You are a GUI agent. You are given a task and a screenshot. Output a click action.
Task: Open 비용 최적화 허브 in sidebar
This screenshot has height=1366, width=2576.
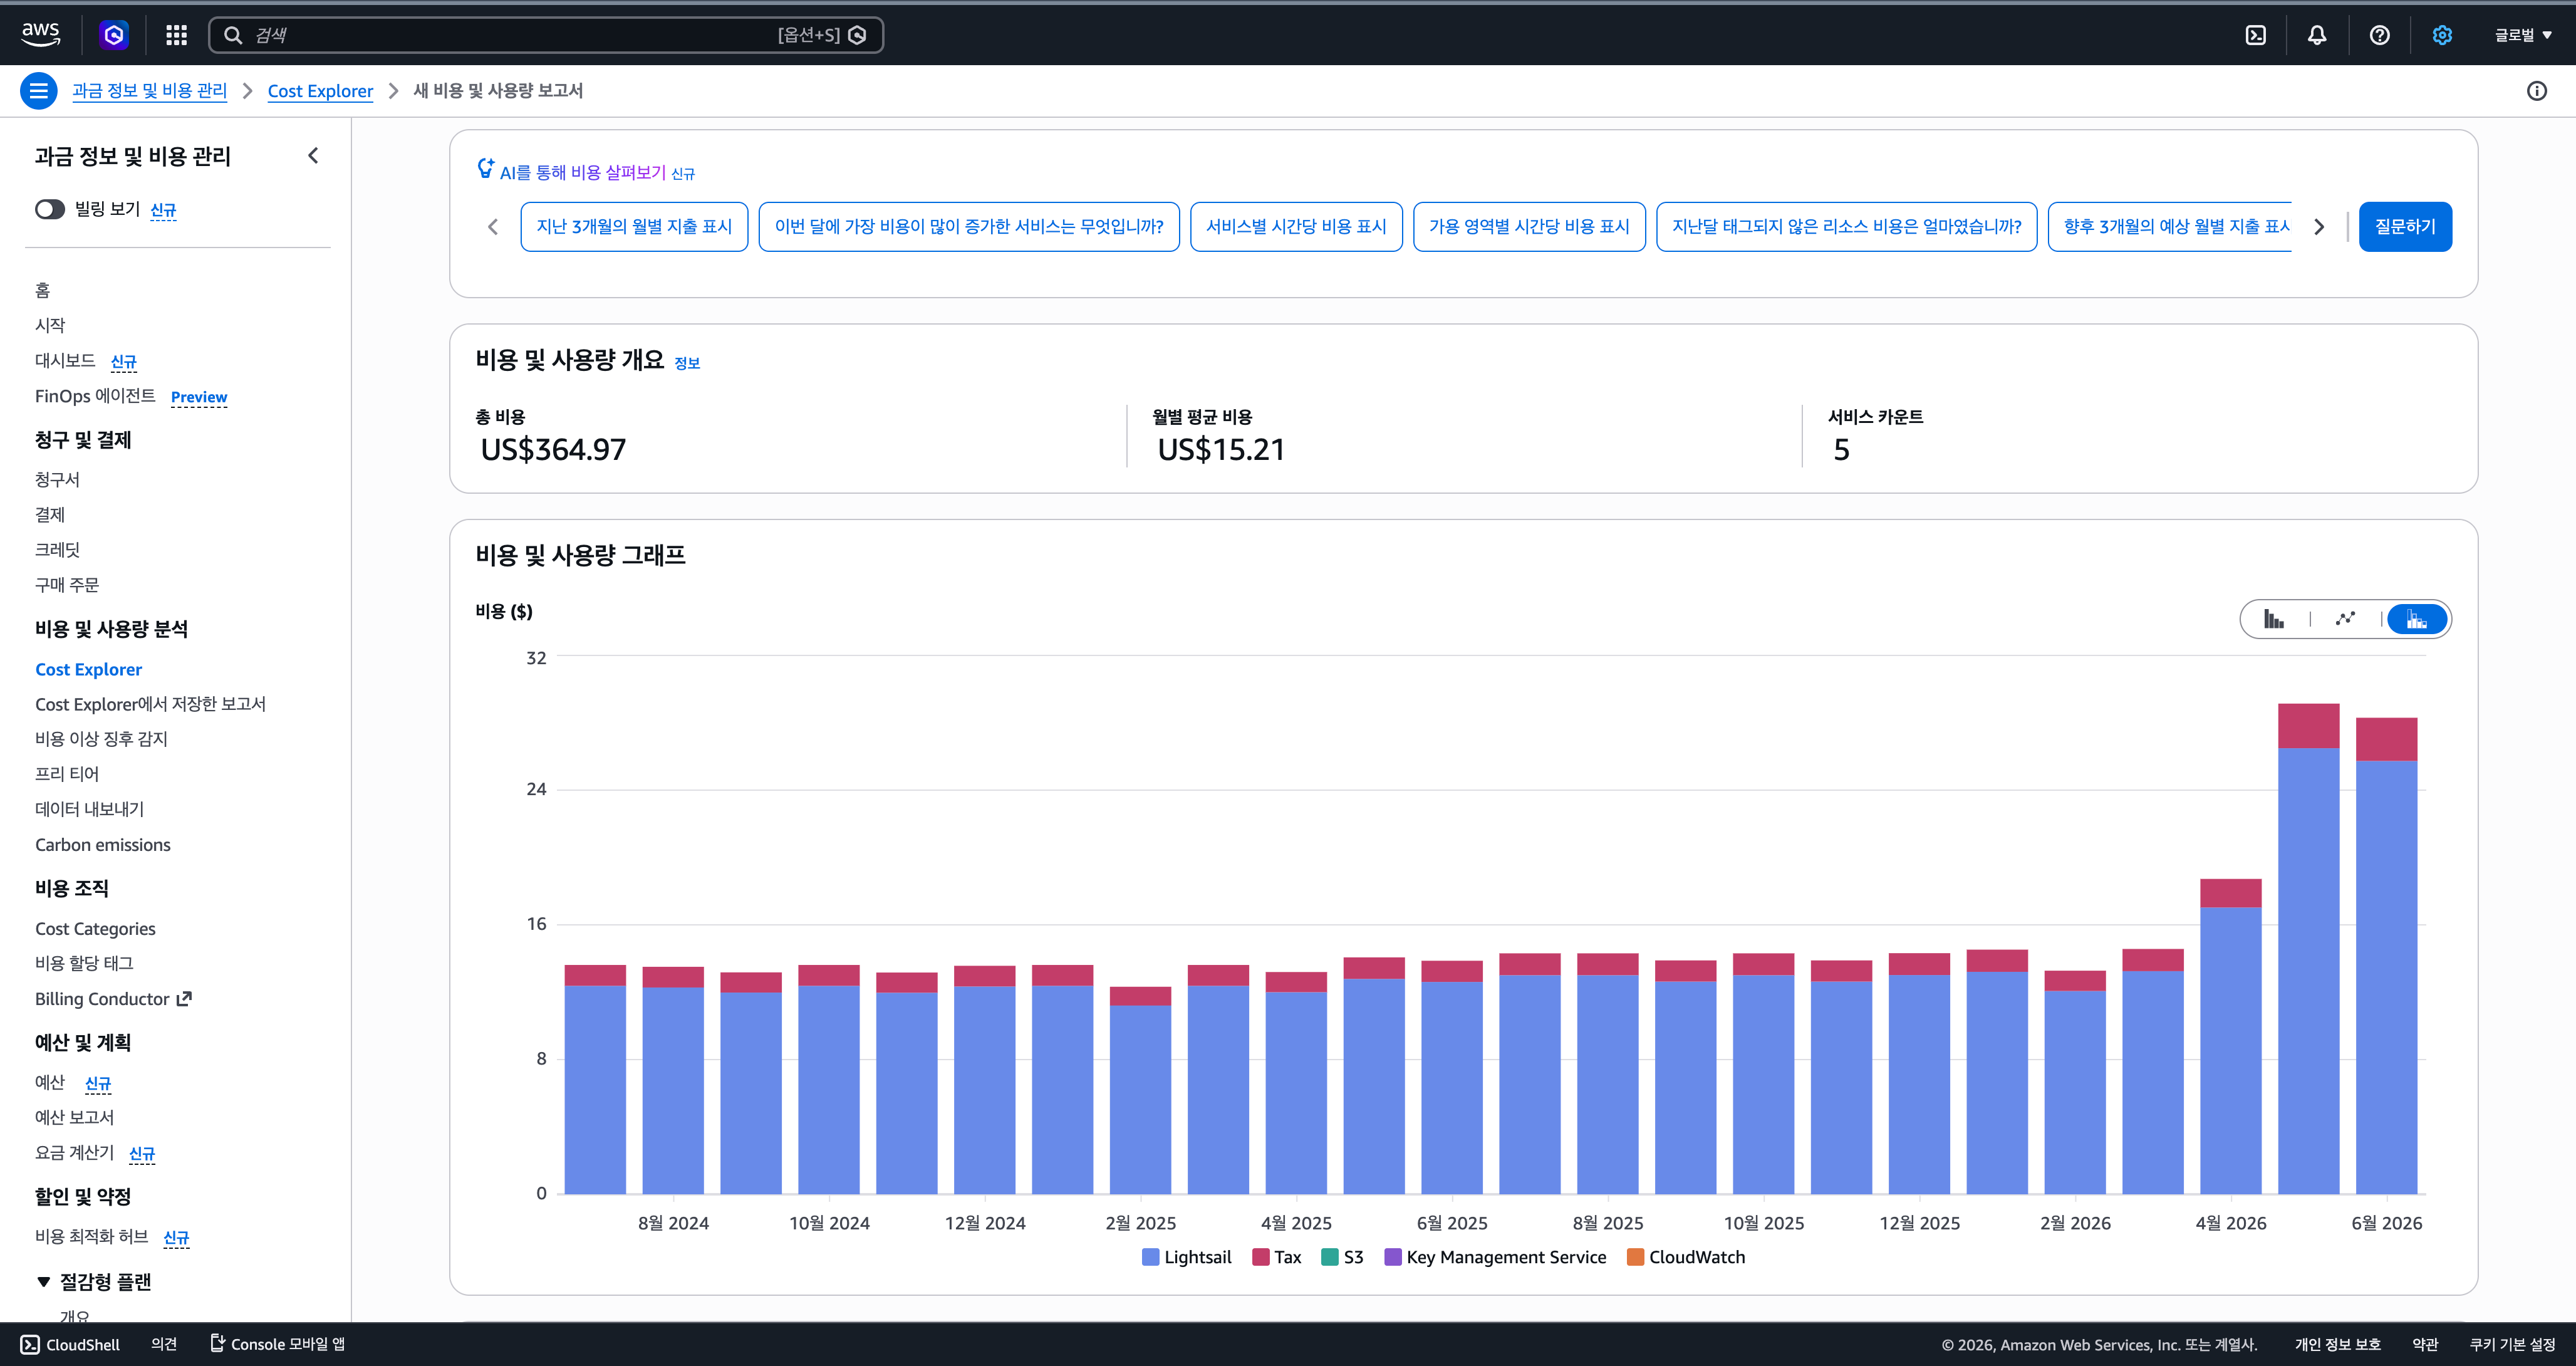91,1236
